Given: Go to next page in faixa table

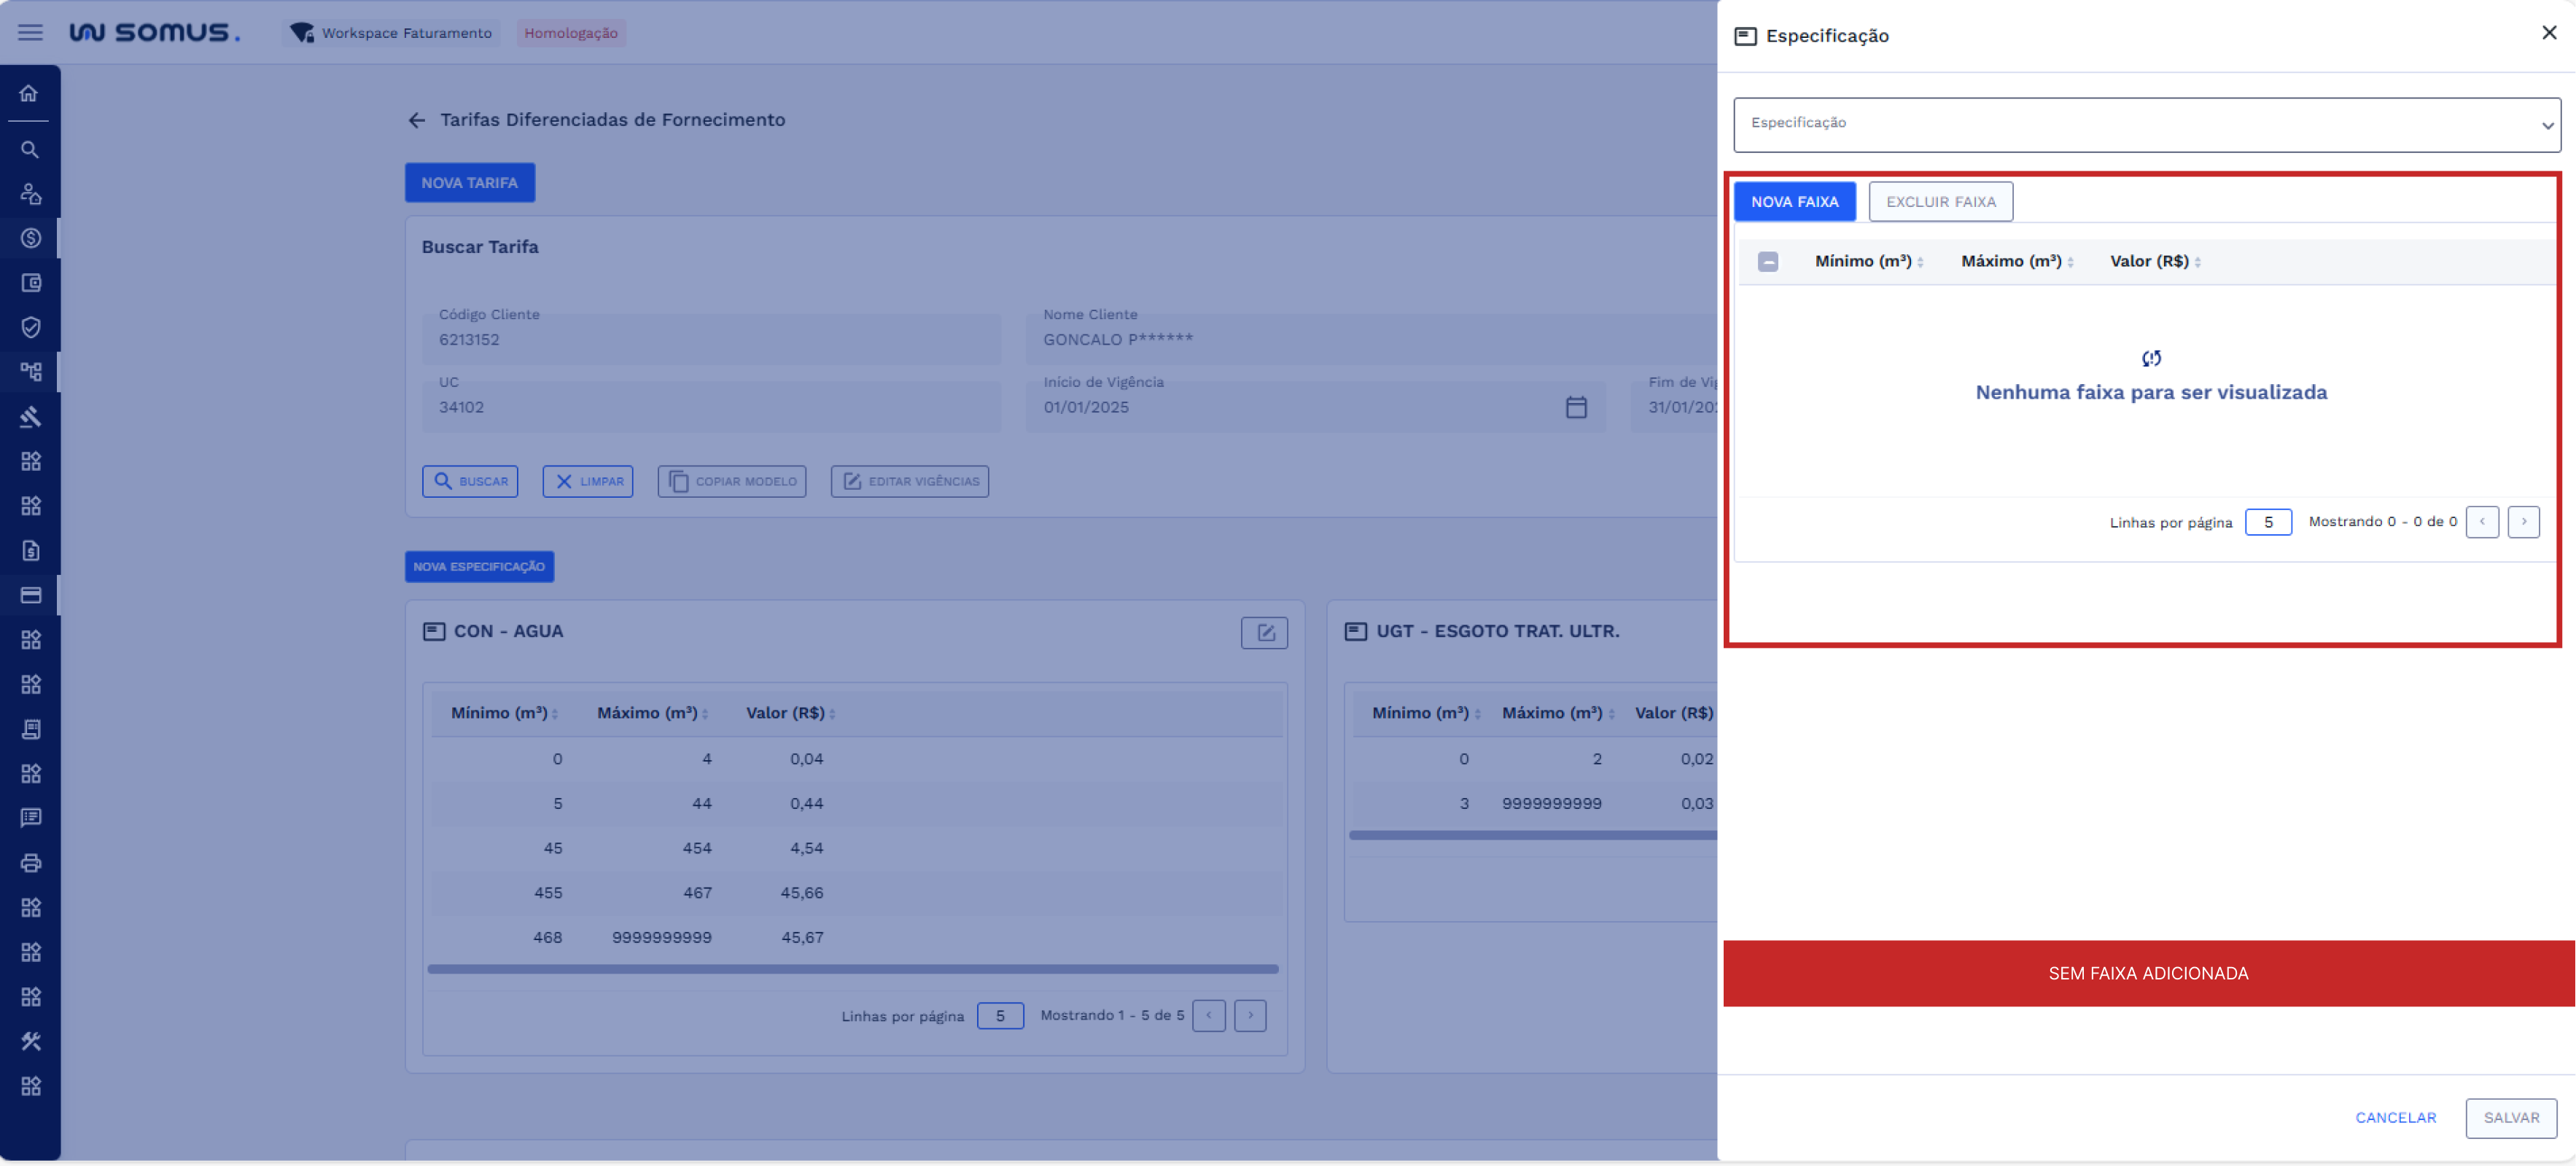Looking at the screenshot, I should [2522, 522].
